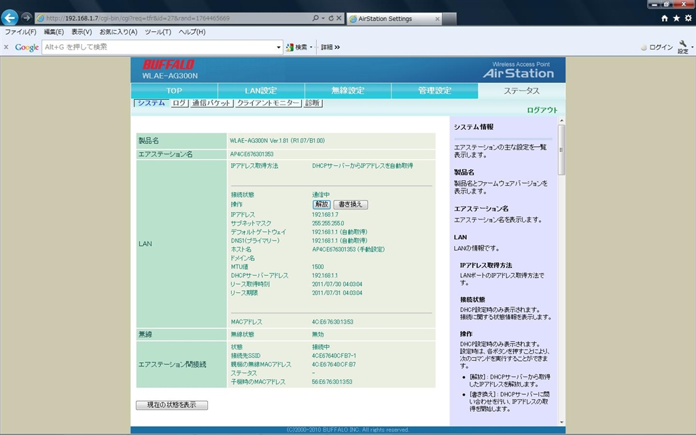Viewport: 696px width, 435px height.
Task: Click the 現在の状態を表示 button
Action: [x=172, y=405]
